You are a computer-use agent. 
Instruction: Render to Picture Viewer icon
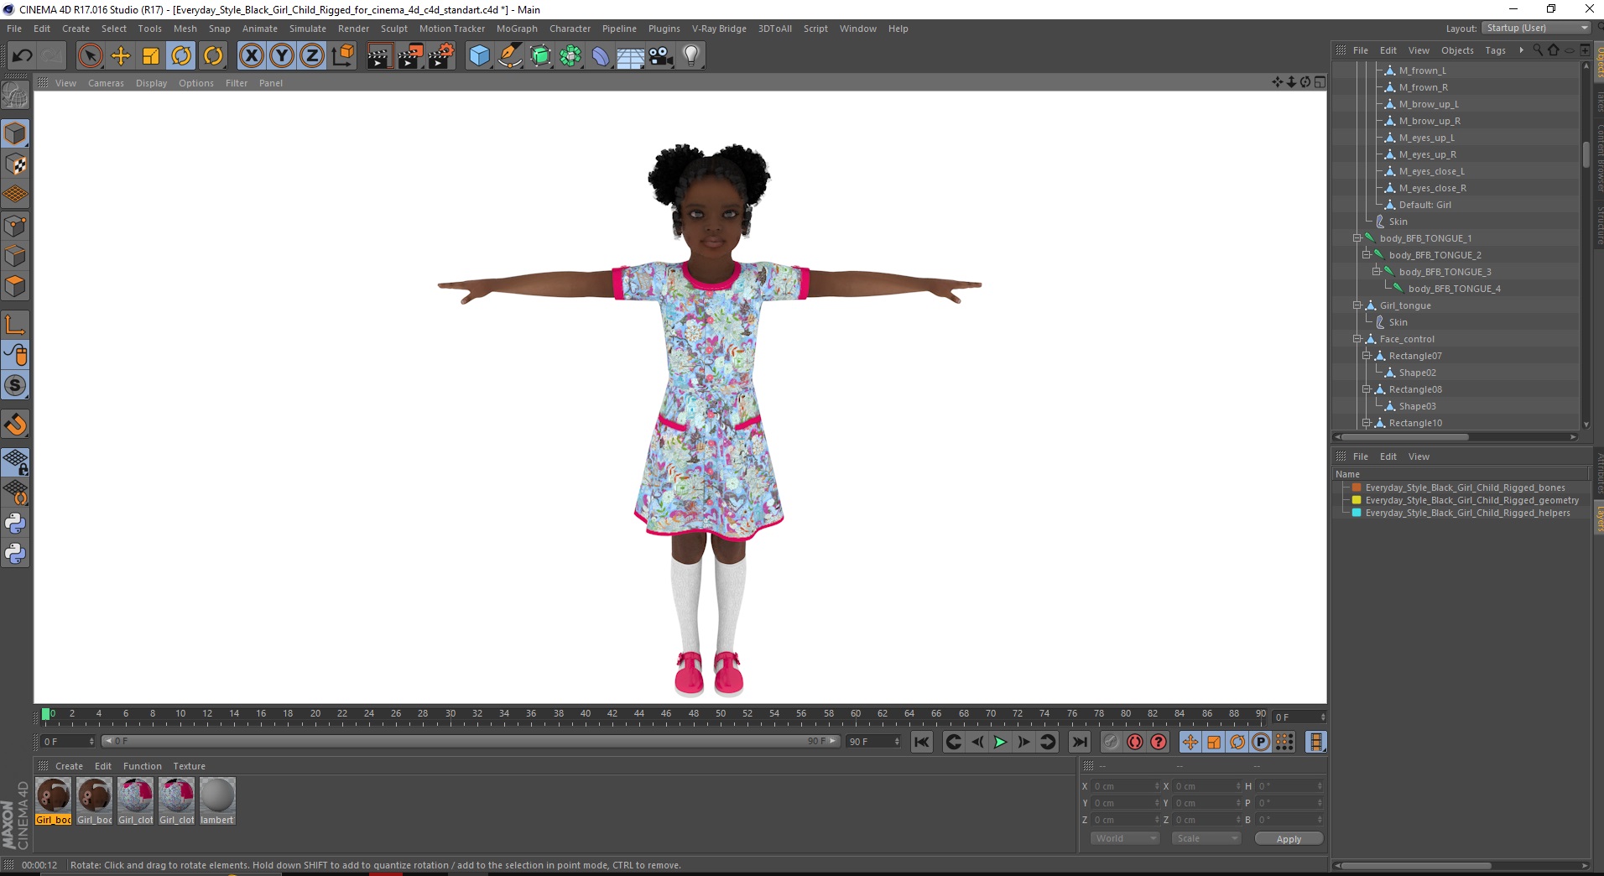click(x=410, y=56)
